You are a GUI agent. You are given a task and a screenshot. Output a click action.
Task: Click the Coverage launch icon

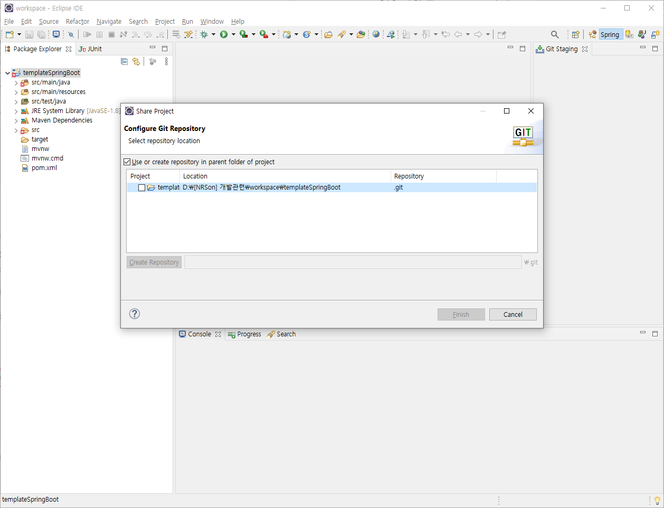click(x=243, y=34)
